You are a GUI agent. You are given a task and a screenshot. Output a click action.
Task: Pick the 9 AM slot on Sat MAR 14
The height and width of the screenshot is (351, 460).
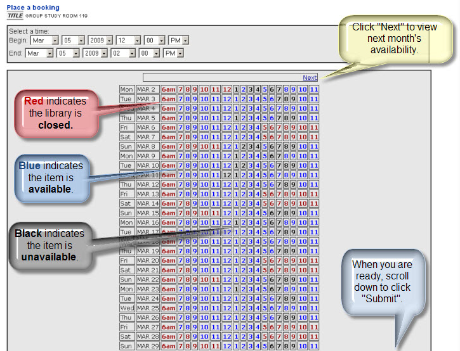click(x=195, y=203)
